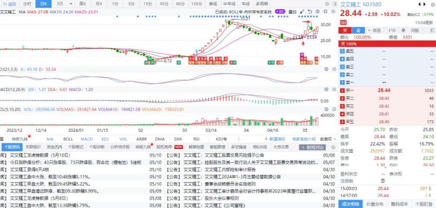Screen dimensions: 436x208
Task: Toggle the BS buy/sell signal pill
Action: click(x=280, y=11)
